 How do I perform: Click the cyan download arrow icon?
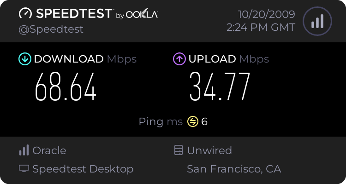point(25,59)
